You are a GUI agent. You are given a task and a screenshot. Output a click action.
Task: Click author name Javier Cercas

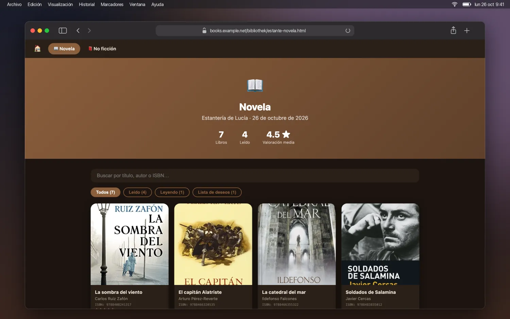pos(358,299)
